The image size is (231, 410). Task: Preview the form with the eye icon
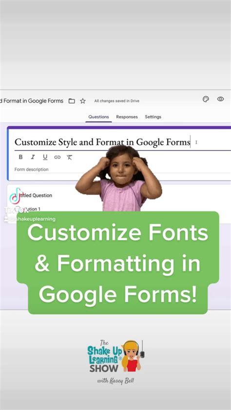[221, 99]
